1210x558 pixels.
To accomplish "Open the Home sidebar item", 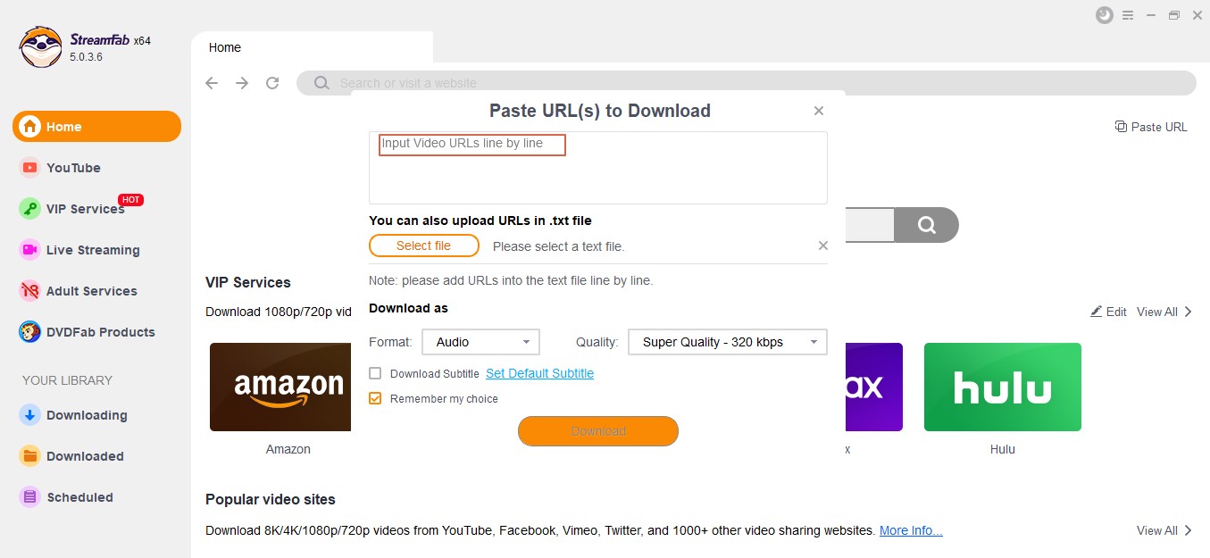I will tap(96, 127).
